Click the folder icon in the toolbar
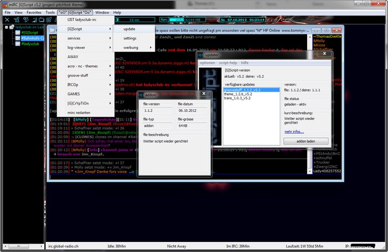This screenshot has width=388, height=252. (x=42, y=20)
